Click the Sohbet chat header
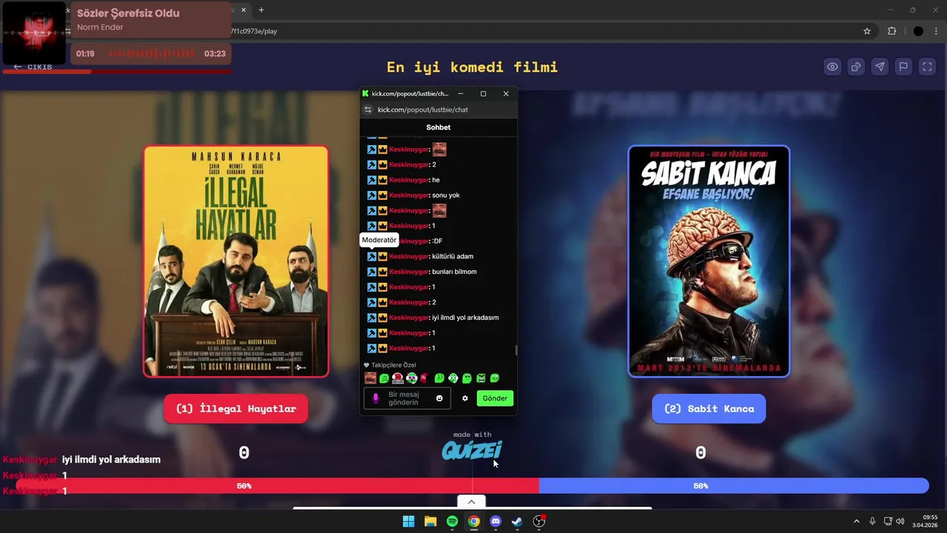The height and width of the screenshot is (533, 947). click(x=438, y=127)
